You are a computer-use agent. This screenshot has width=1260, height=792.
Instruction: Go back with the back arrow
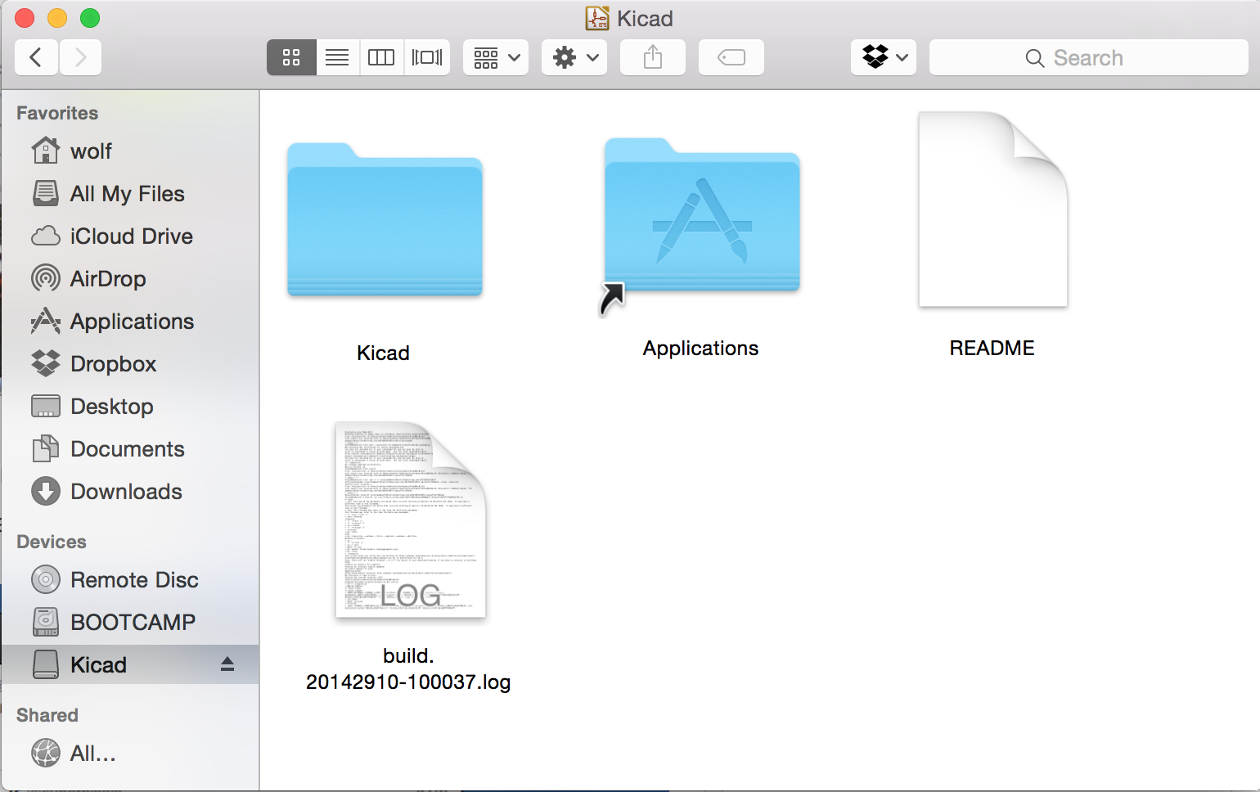36,57
